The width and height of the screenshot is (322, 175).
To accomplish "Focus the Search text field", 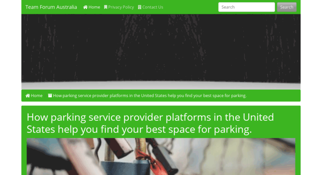I will point(247,7).
